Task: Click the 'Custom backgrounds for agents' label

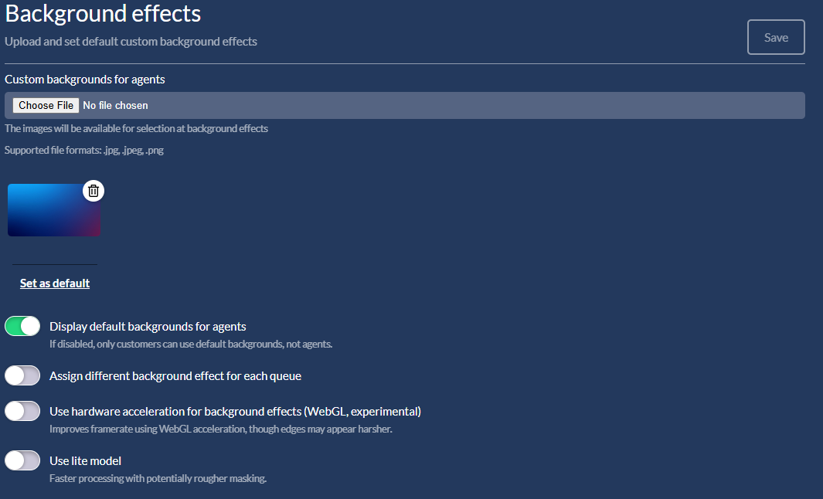Action: (x=85, y=79)
